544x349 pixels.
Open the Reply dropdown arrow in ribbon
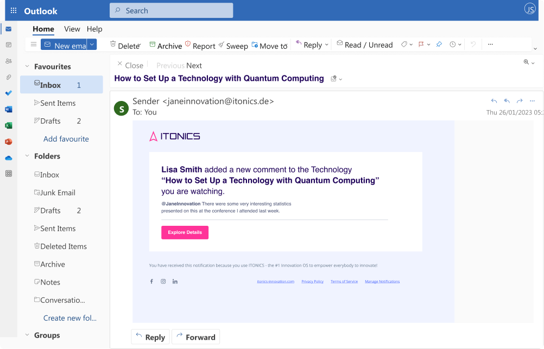[326, 45]
